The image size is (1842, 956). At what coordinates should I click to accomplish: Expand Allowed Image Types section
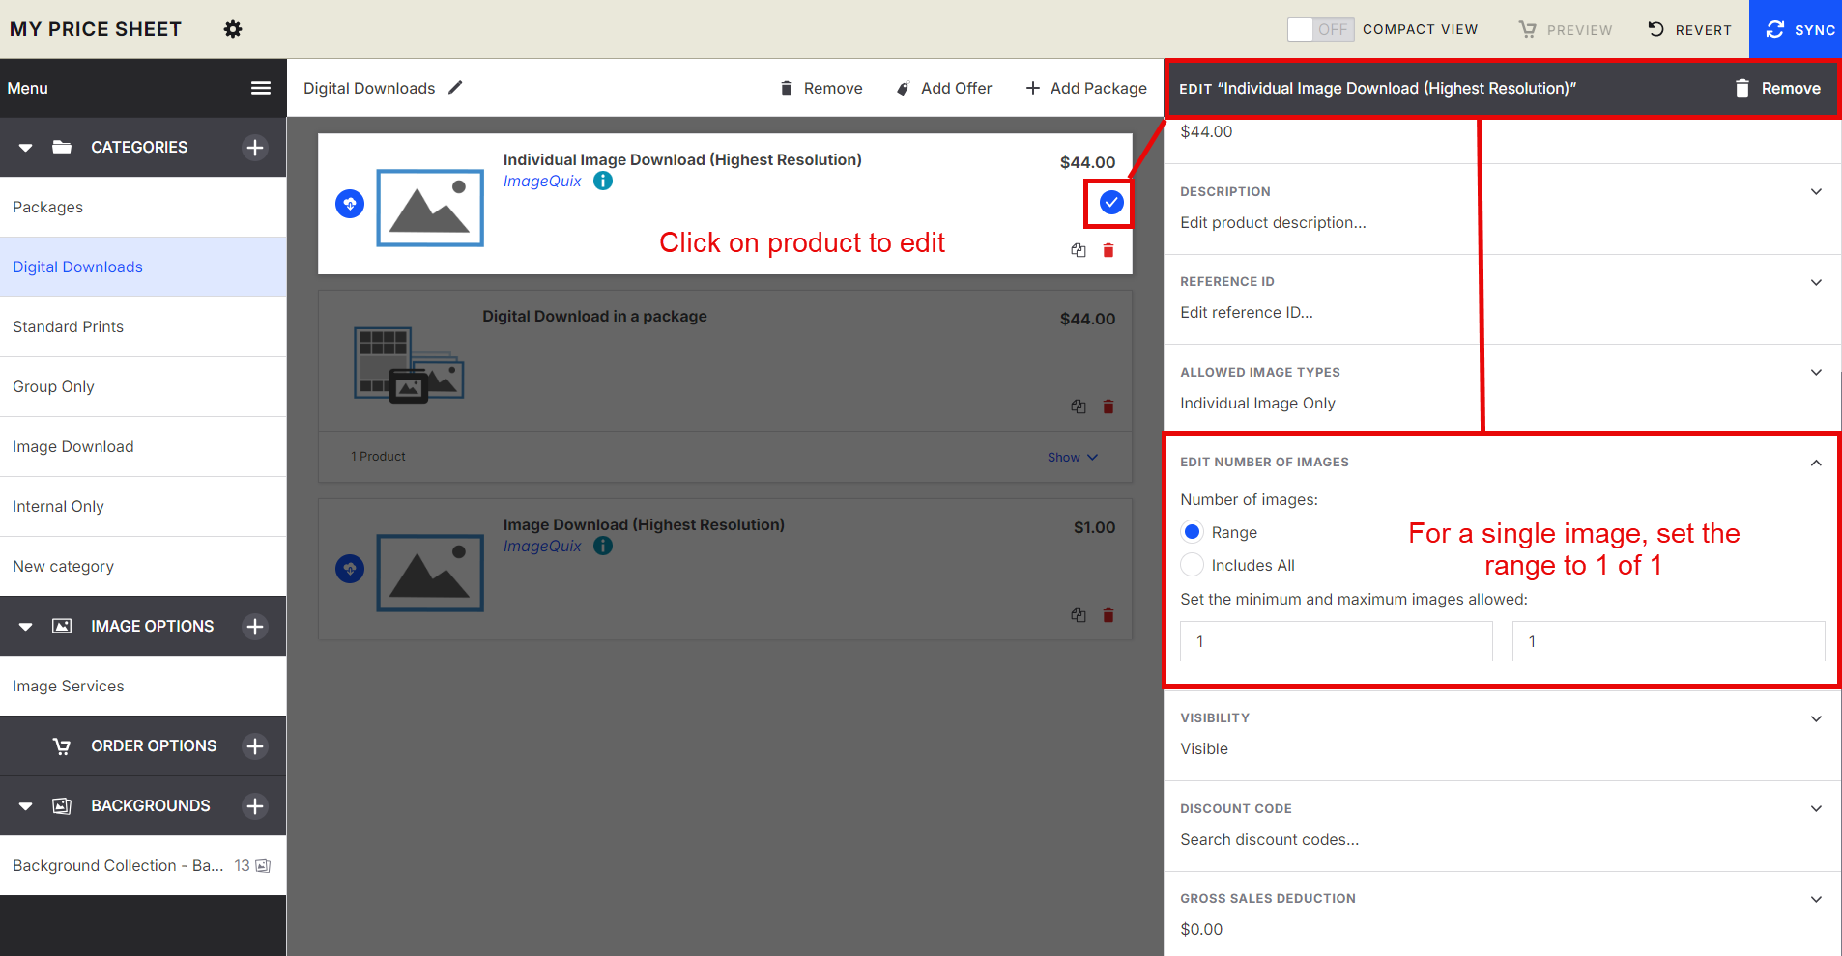tap(1816, 372)
